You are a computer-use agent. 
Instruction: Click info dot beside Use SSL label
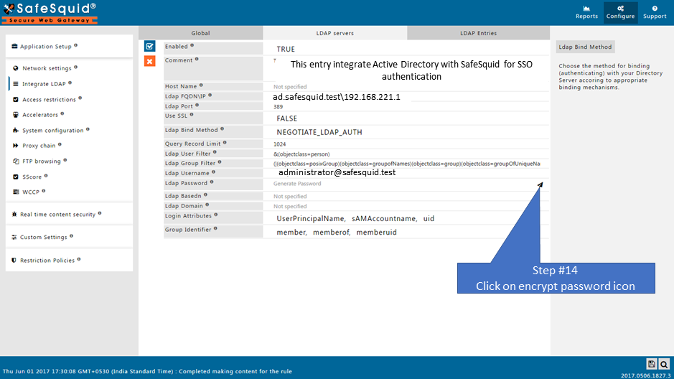coord(192,115)
